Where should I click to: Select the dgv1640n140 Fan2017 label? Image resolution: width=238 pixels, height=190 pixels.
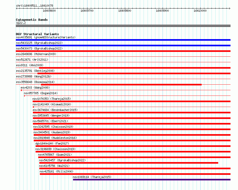click(52, 143)
